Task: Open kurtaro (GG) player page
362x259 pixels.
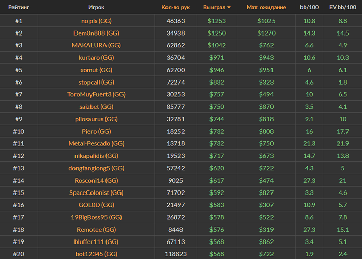Action: (96, 58)
